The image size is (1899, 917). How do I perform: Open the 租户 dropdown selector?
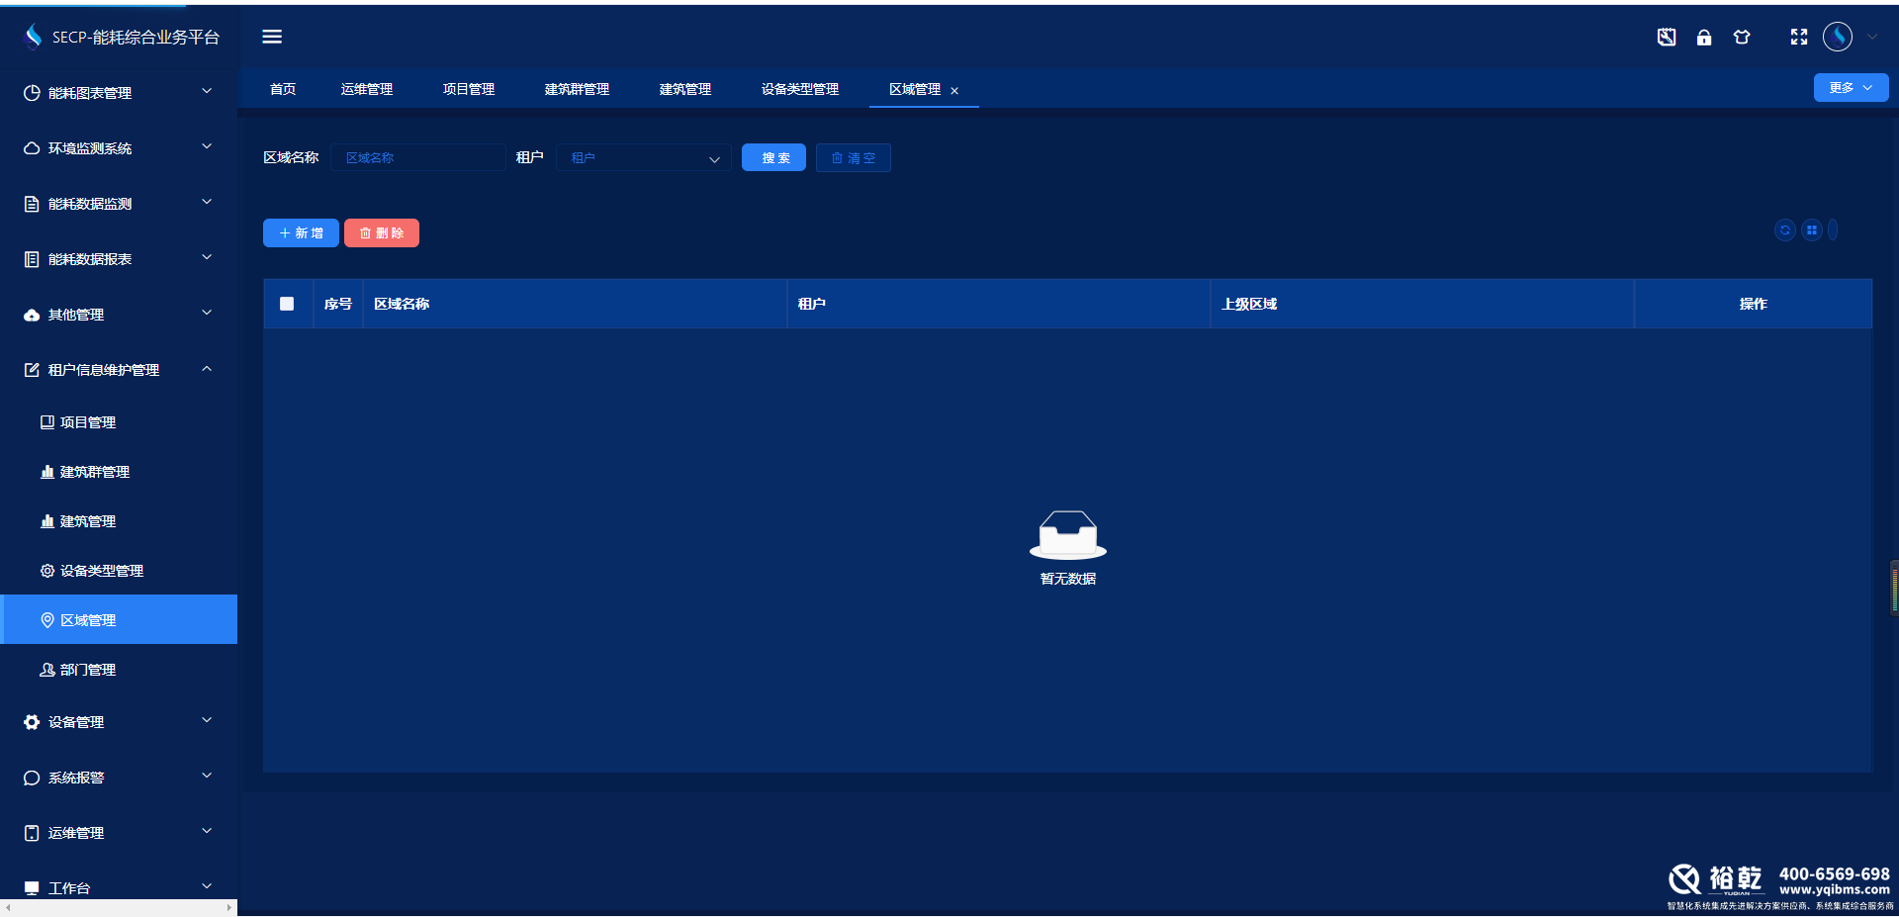click(x=642, y=157)
